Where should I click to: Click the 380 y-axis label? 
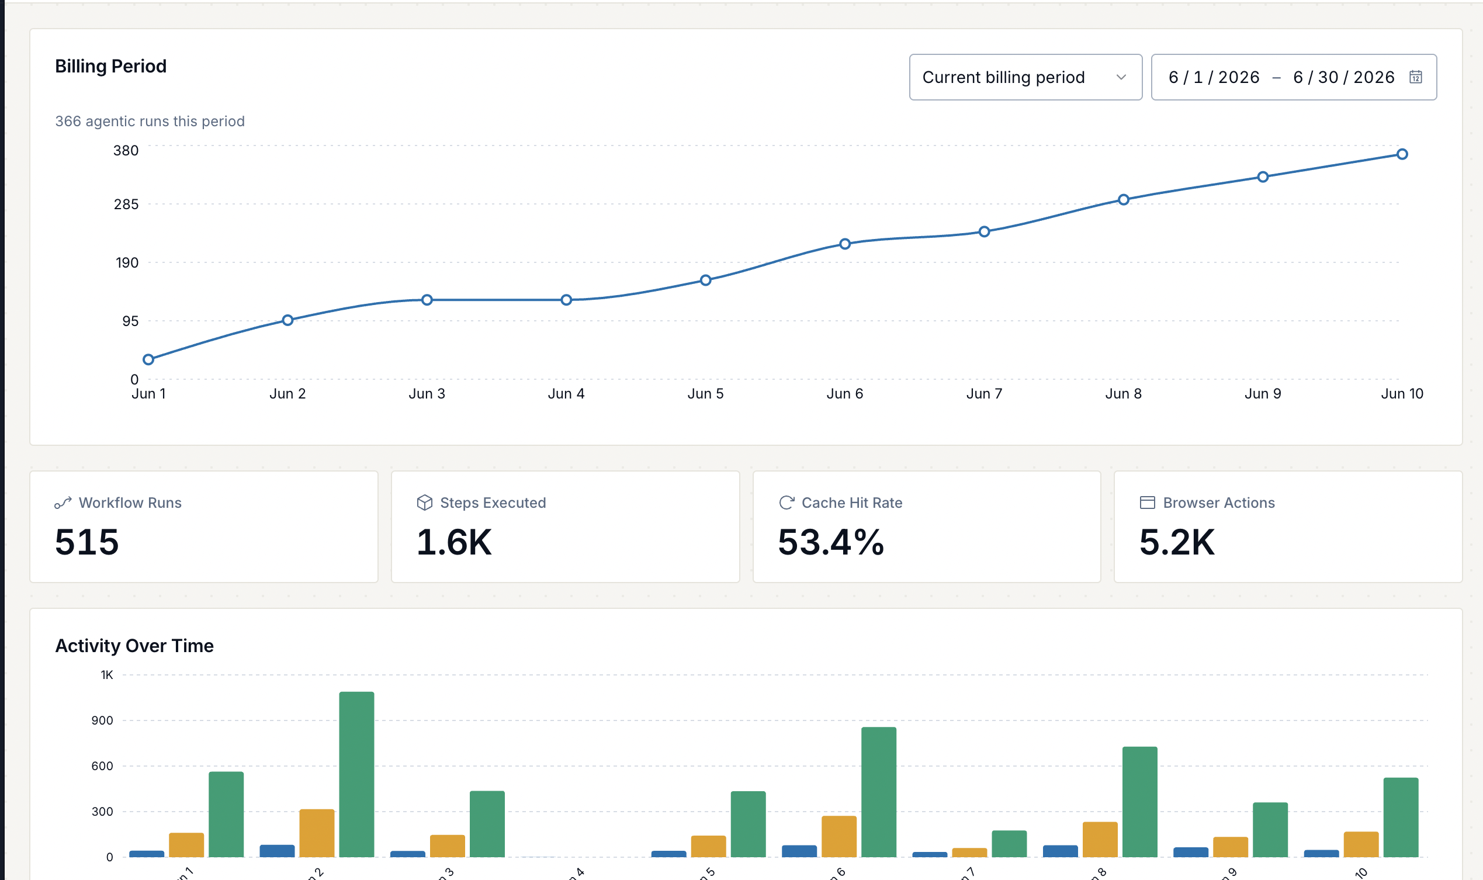click(x=126, y=151)
